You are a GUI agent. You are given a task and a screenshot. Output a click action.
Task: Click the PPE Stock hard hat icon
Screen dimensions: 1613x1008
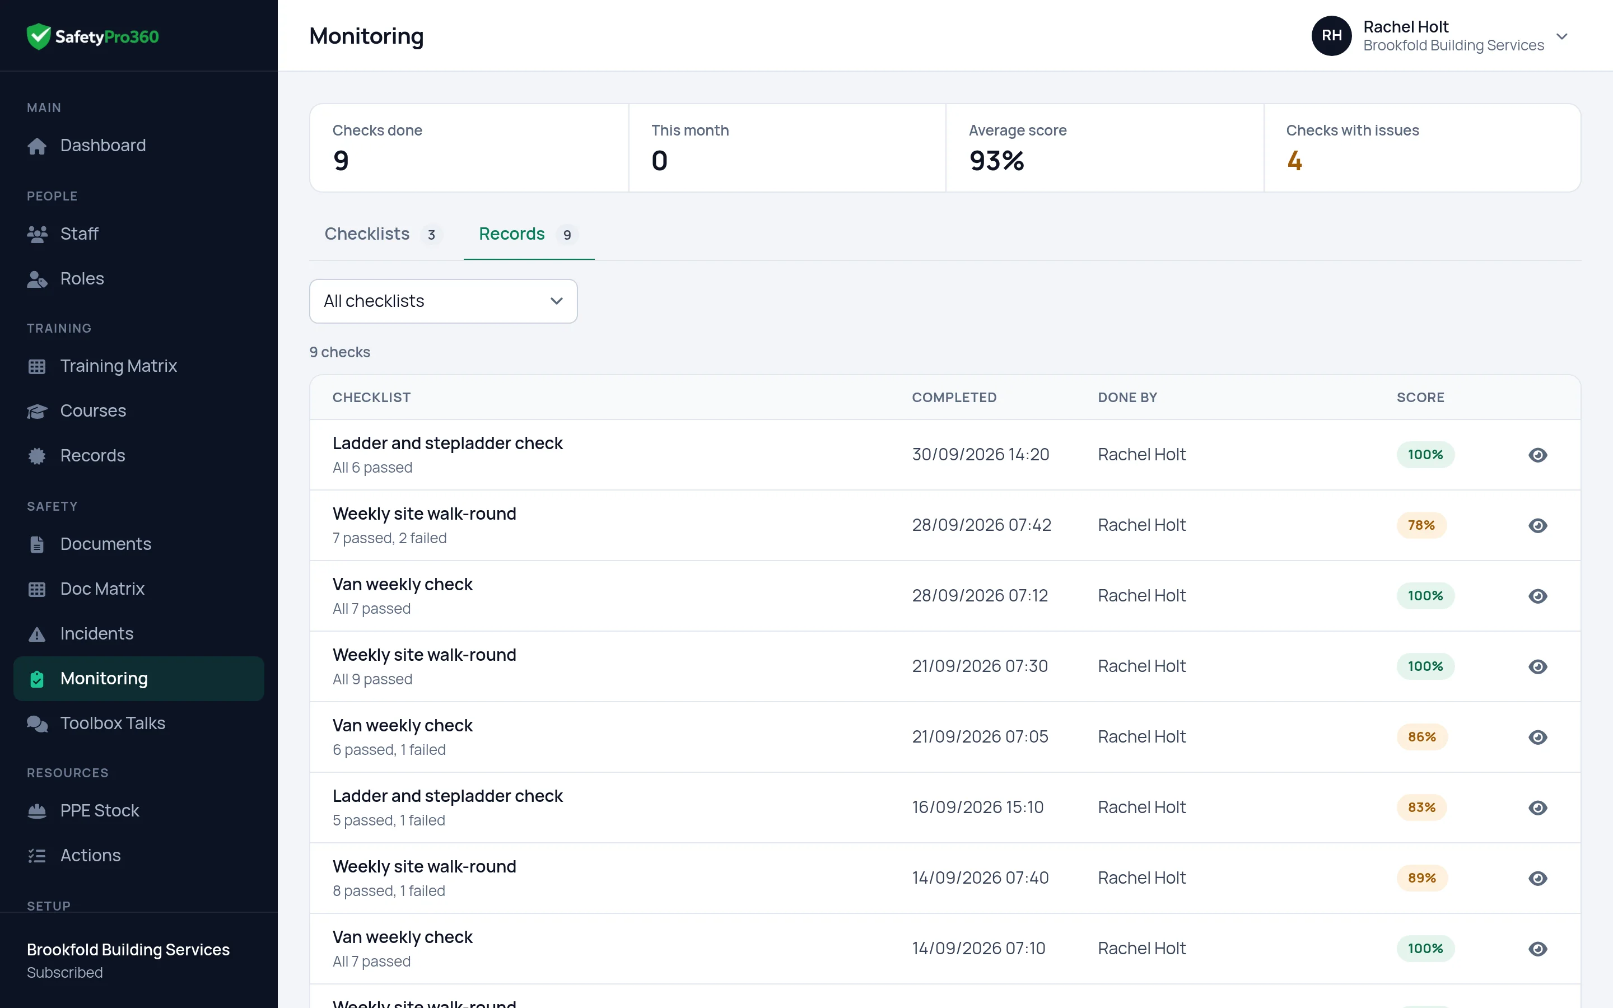click(38, 811)
